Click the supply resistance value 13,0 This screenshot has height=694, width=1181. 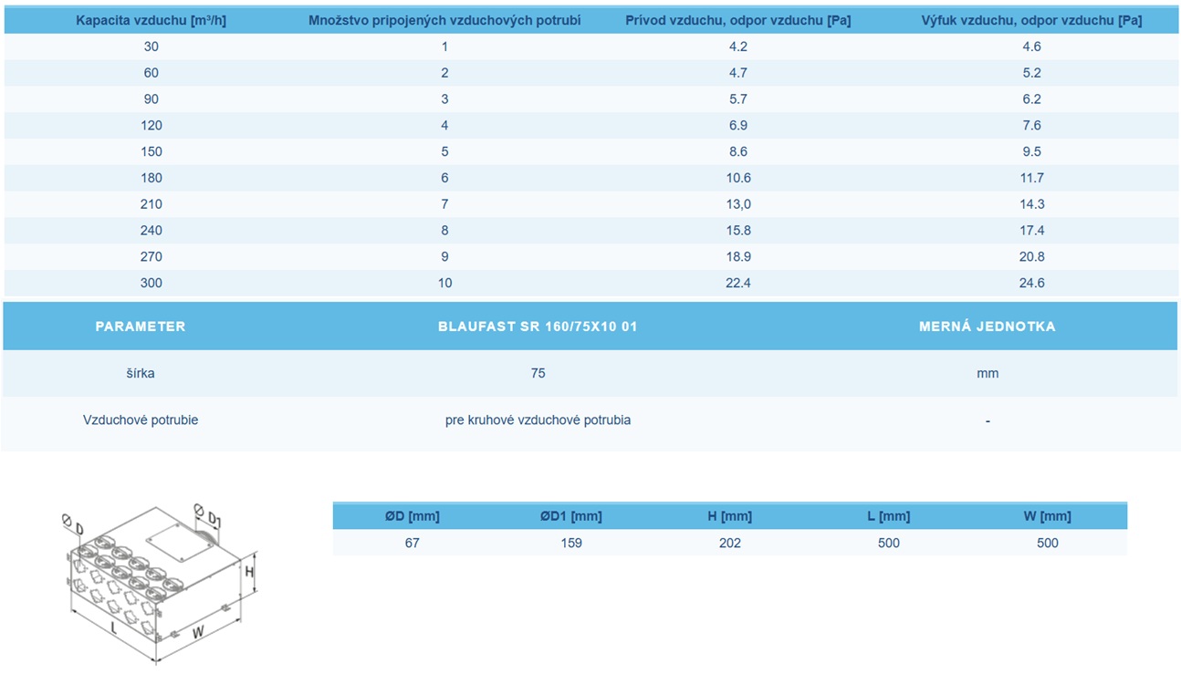[x=737, y=204]
